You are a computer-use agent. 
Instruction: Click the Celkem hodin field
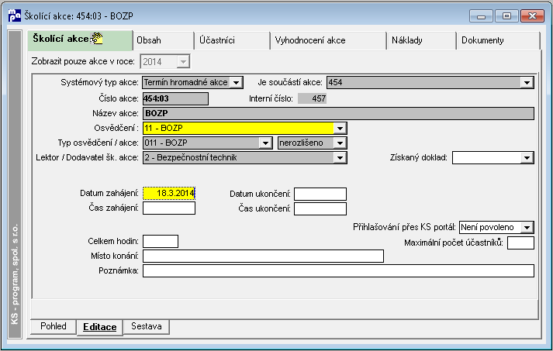coord(161,242)
